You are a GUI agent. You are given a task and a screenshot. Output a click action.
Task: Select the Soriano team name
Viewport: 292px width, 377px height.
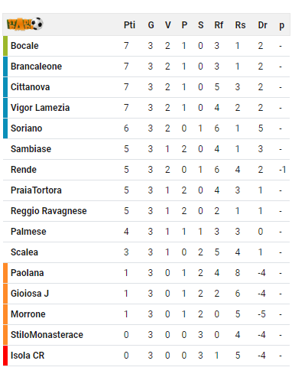click(x=26, y=128)
